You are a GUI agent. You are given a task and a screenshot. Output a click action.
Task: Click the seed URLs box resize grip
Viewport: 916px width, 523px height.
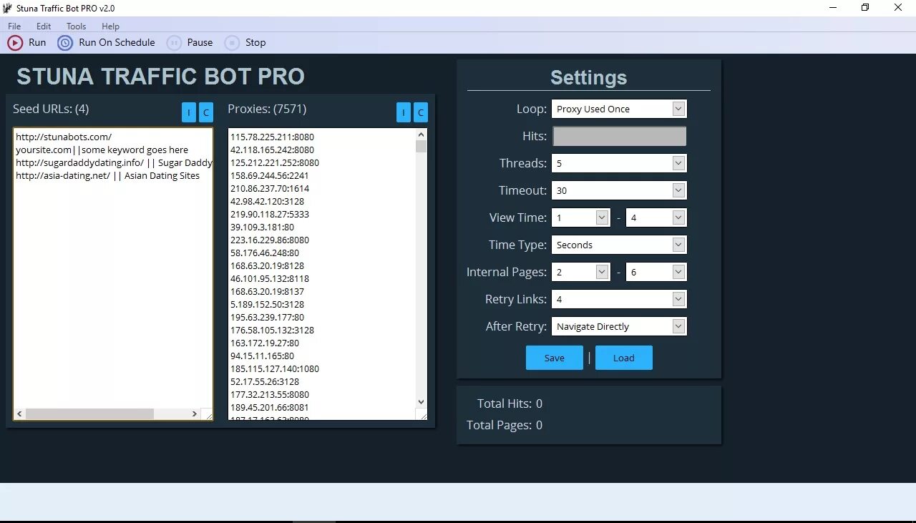tap(208, 414)
